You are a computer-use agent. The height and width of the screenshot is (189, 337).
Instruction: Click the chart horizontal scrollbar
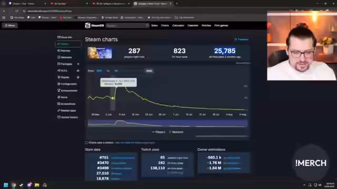point(222,136)
